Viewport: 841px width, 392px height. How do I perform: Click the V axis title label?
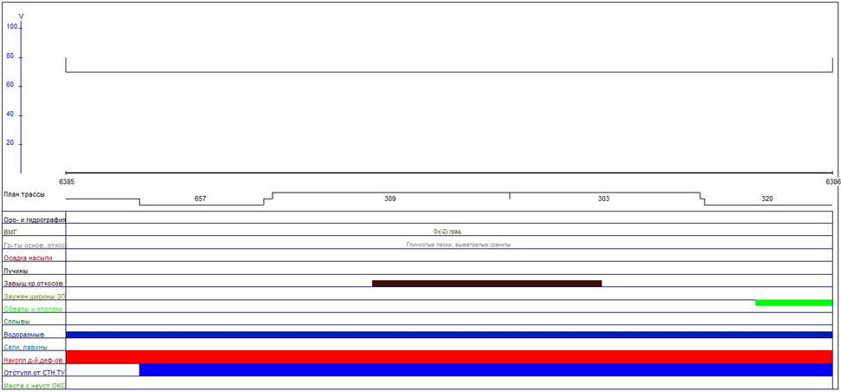click(x=22, y=16)
